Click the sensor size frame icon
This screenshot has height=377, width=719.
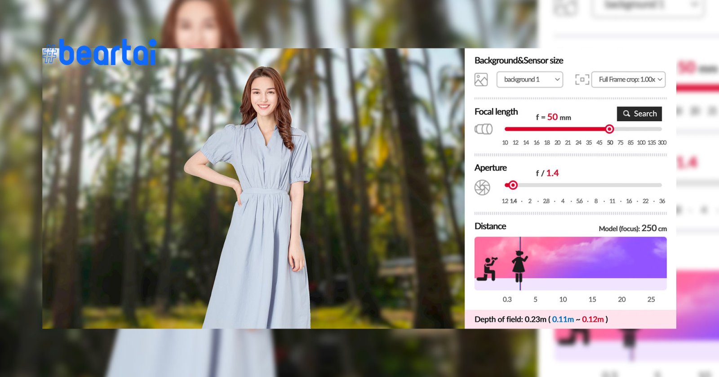click(x=582, y=80)
